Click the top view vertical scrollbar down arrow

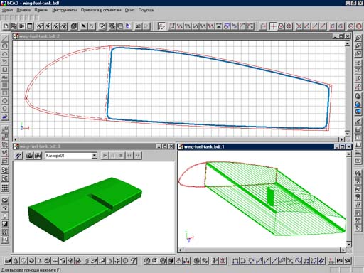click(x=348, y=134)
